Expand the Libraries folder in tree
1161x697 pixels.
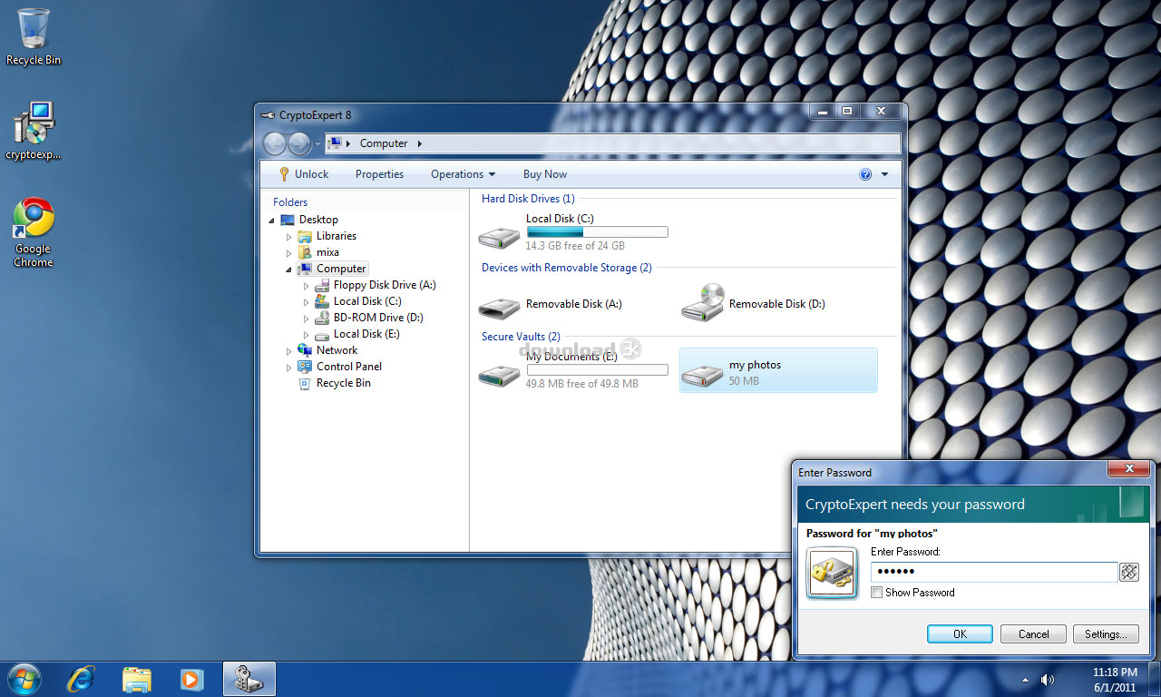(x=289, y=237)
